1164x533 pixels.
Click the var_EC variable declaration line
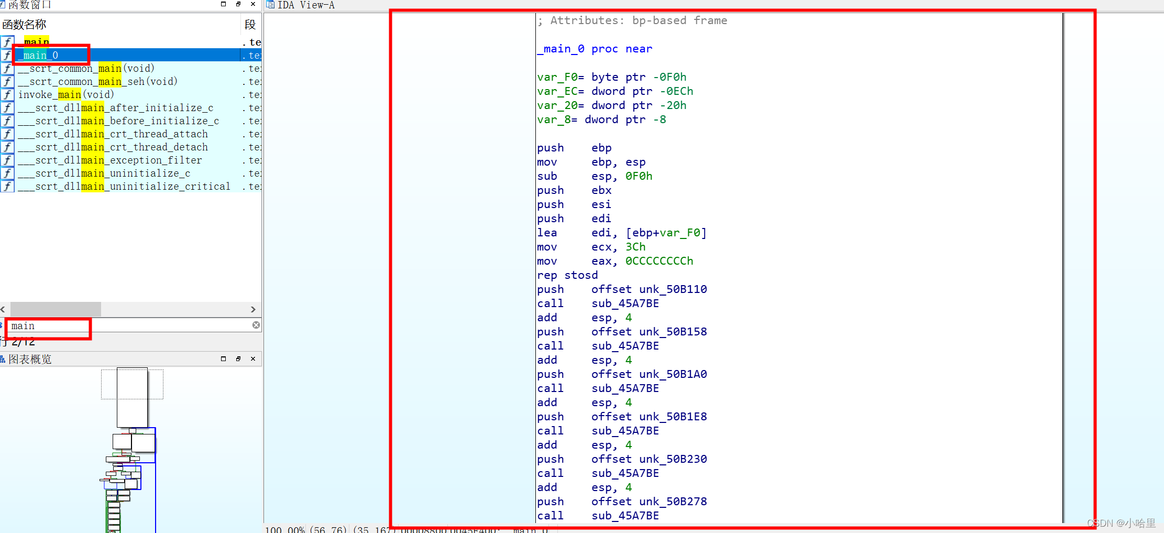pos(615,91)
